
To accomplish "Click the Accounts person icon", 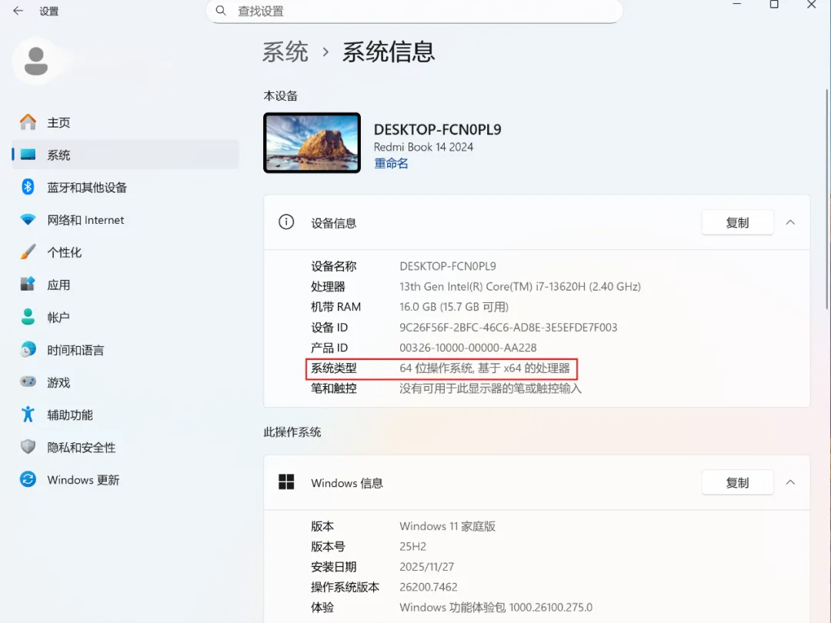I will (x=28, y=317).
